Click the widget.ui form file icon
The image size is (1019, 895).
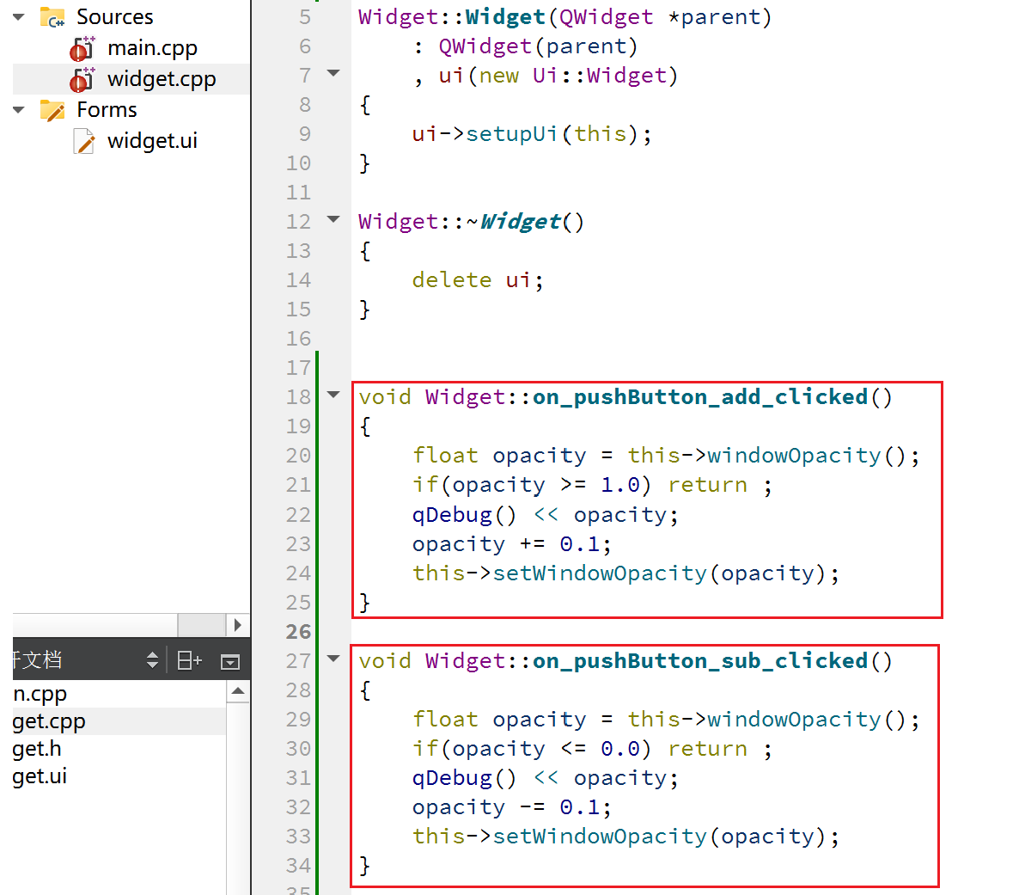84,141
